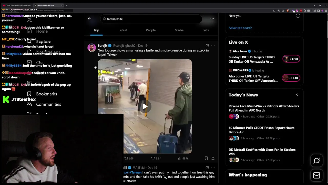Dismiss the Today's News panel
The image size is (328, 185).
click(297, 95)
